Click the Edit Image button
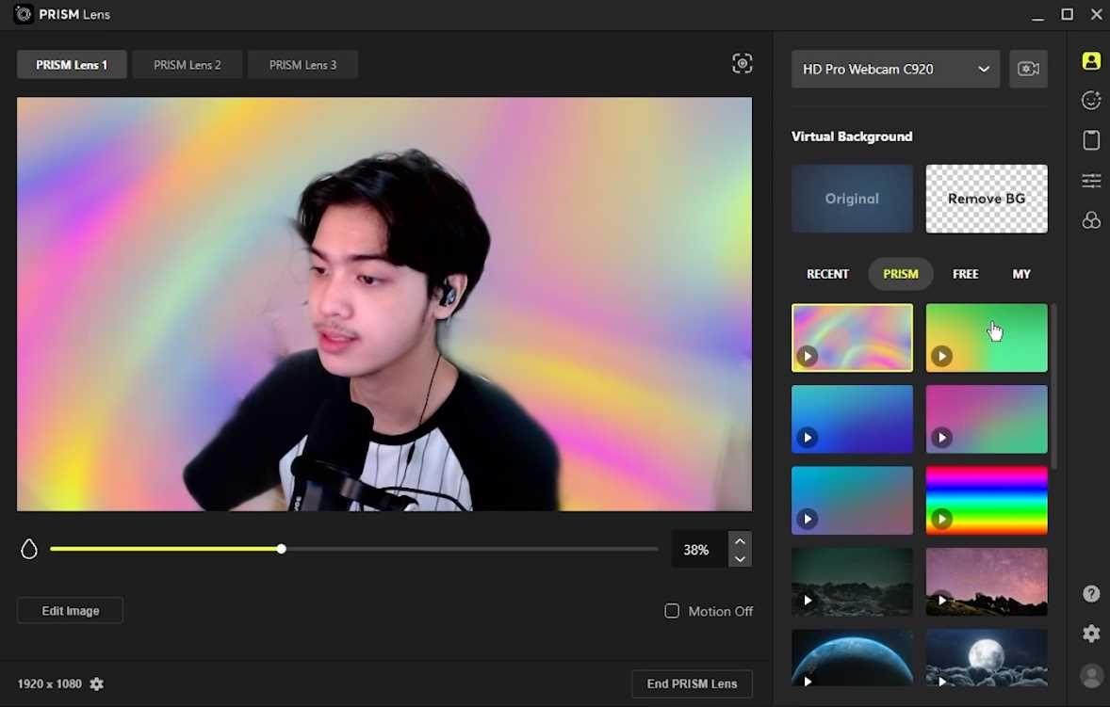Screen dimensions: 1110x707 pos(69,610)
